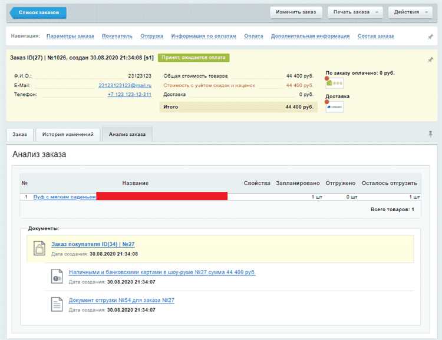This screenshot has height=340, width=442.
Task: Click the Стоимость с учётом скидок и наценок label
Action: tap(209, 85)
